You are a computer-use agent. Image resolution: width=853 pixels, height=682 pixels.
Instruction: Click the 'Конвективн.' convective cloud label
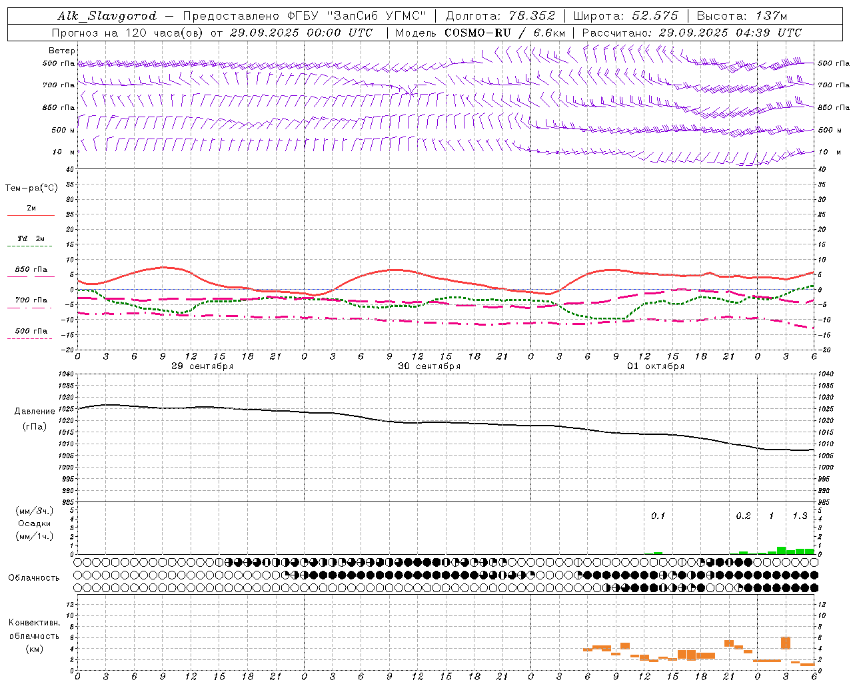(34, 623)
